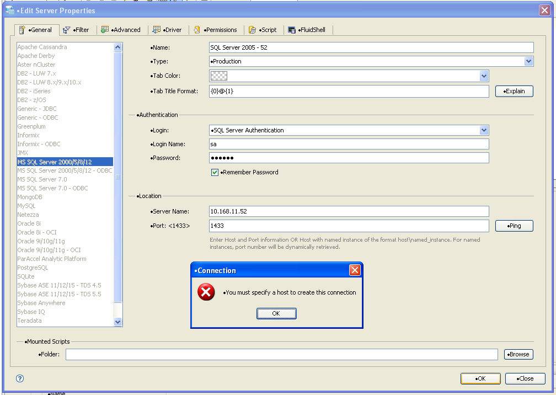Click the Close button at dialog bottom
The width and height of the screenshot is (556, 395).
(x=525, y=378)
